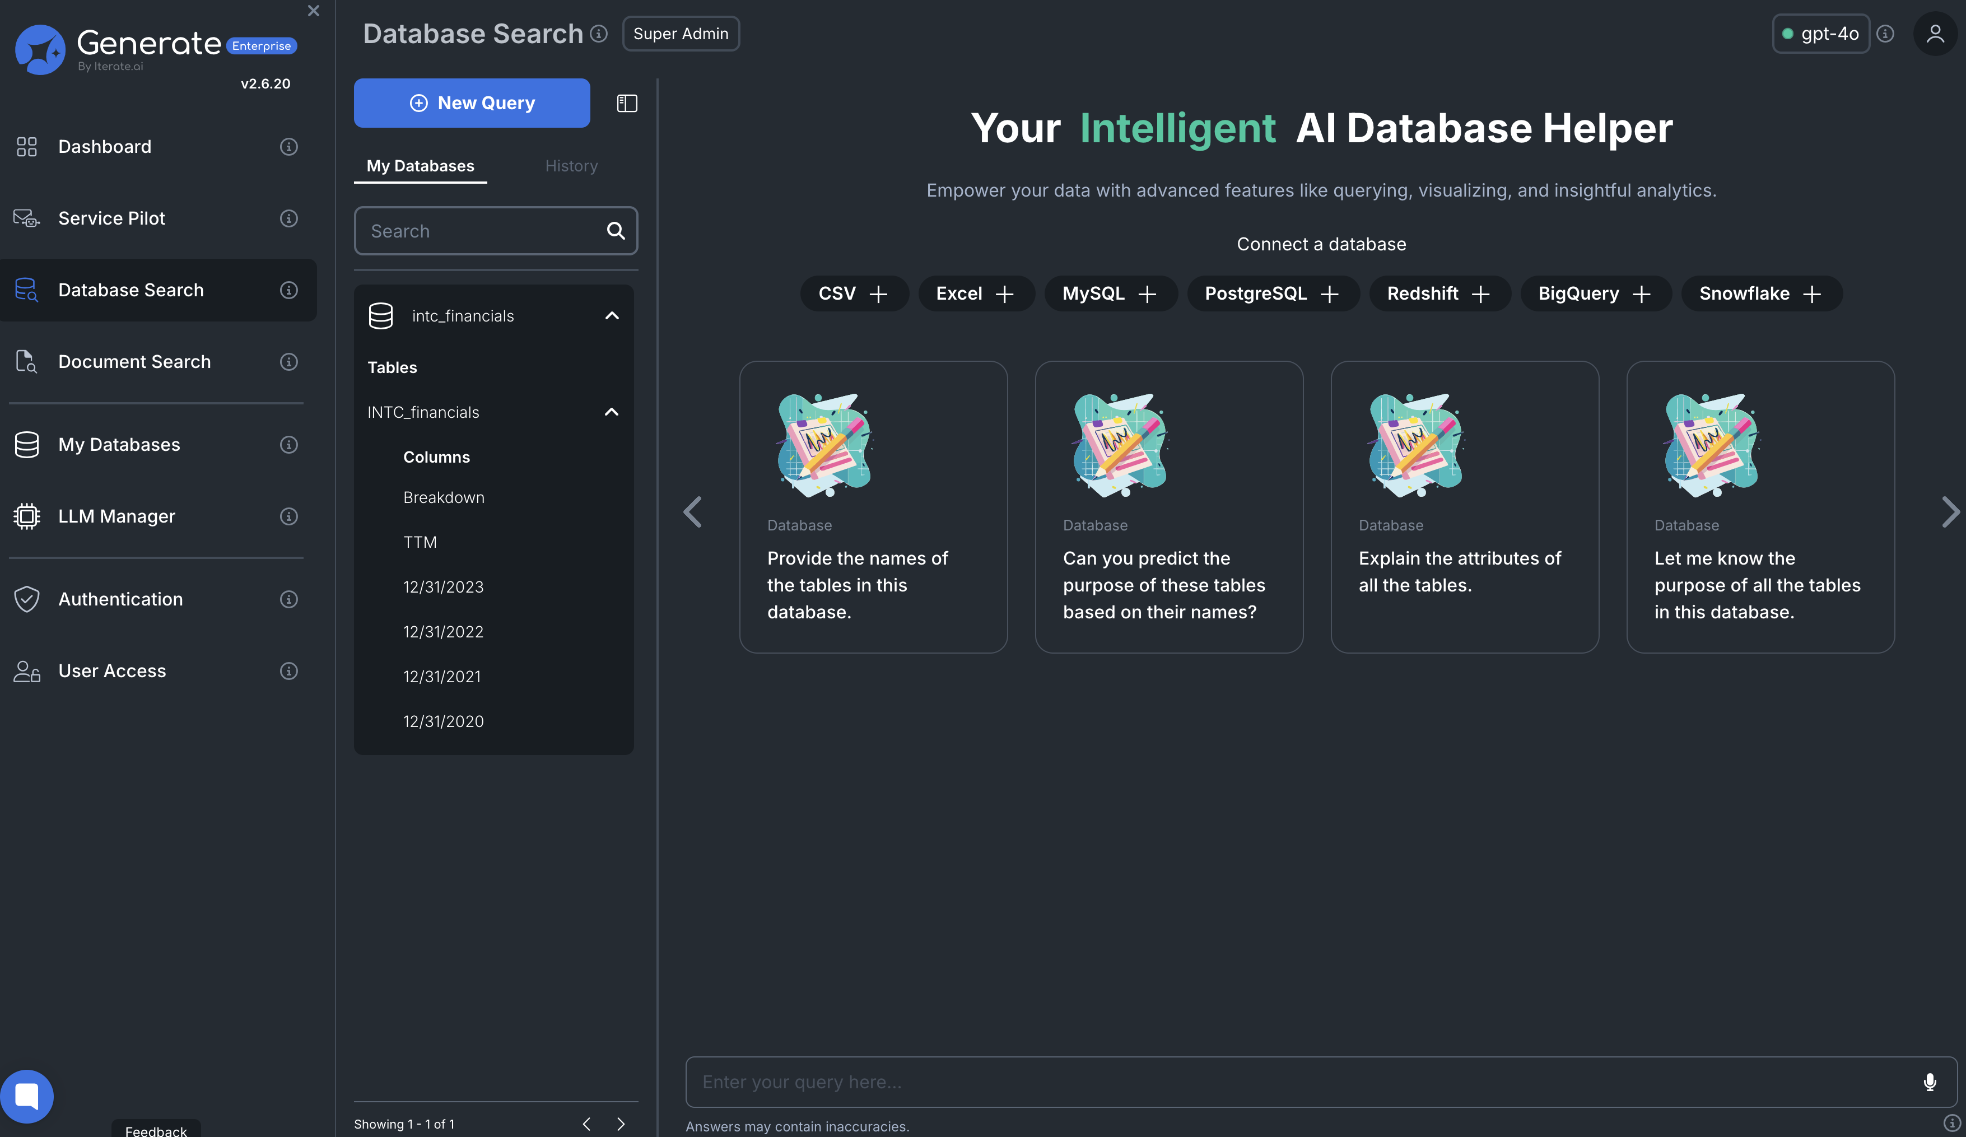Select the 12/31/2023 column
This screenshot has height=1137, width=1966.
443,587
